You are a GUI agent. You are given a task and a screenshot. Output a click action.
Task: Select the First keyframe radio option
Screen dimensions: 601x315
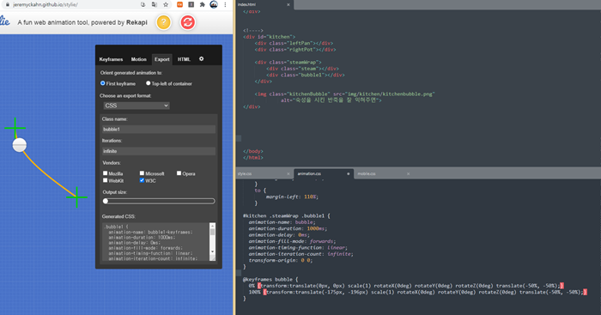point(103,83)
